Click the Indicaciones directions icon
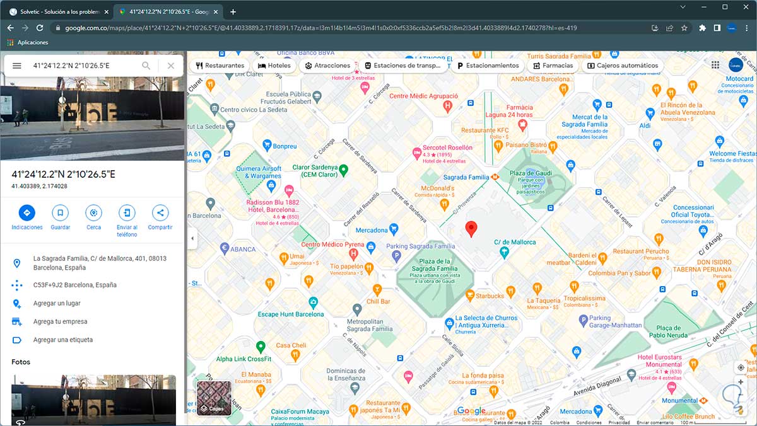Viewport: 757px width, 426px height. (26, 212)
